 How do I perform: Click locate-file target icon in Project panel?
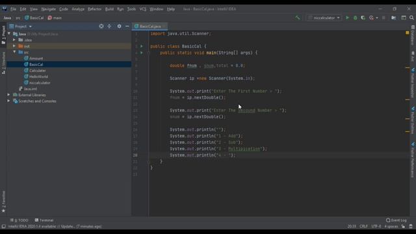coord(101,26)
